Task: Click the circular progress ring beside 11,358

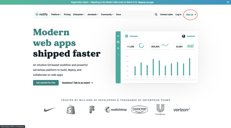Action: (141, 45)
